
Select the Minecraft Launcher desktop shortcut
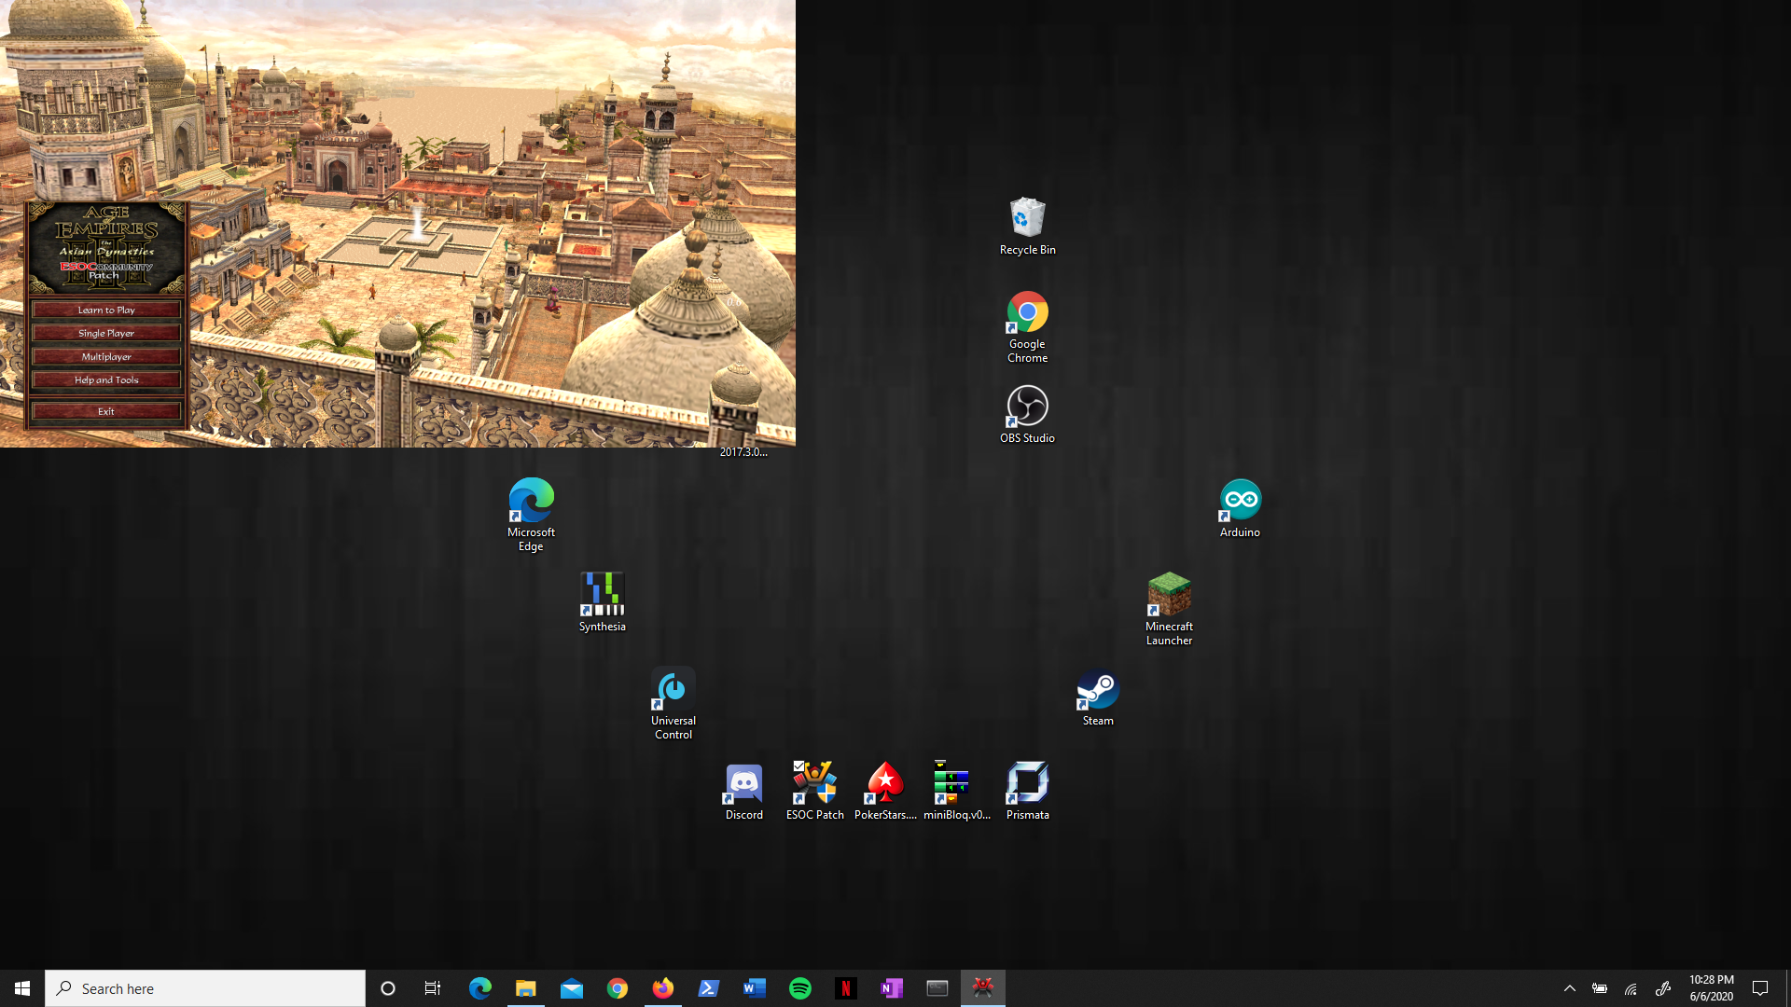pyautogui.click(x=1169, y=610)
